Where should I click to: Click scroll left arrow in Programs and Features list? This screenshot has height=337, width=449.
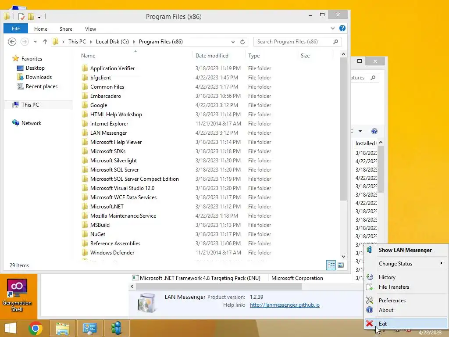[132, 286]
